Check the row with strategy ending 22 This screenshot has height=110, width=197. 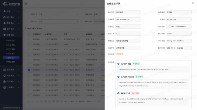(x=29, y=65)
